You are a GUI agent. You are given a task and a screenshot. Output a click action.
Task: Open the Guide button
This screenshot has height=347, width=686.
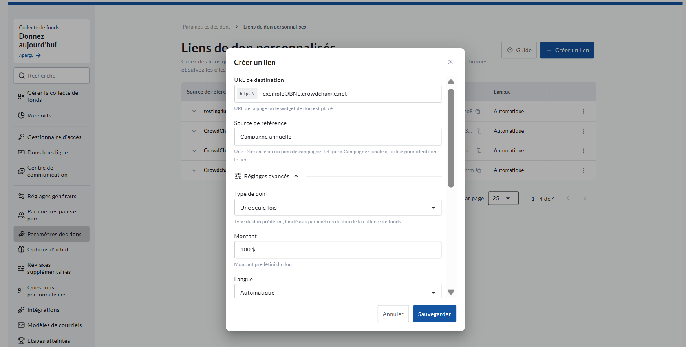[519, 50]
